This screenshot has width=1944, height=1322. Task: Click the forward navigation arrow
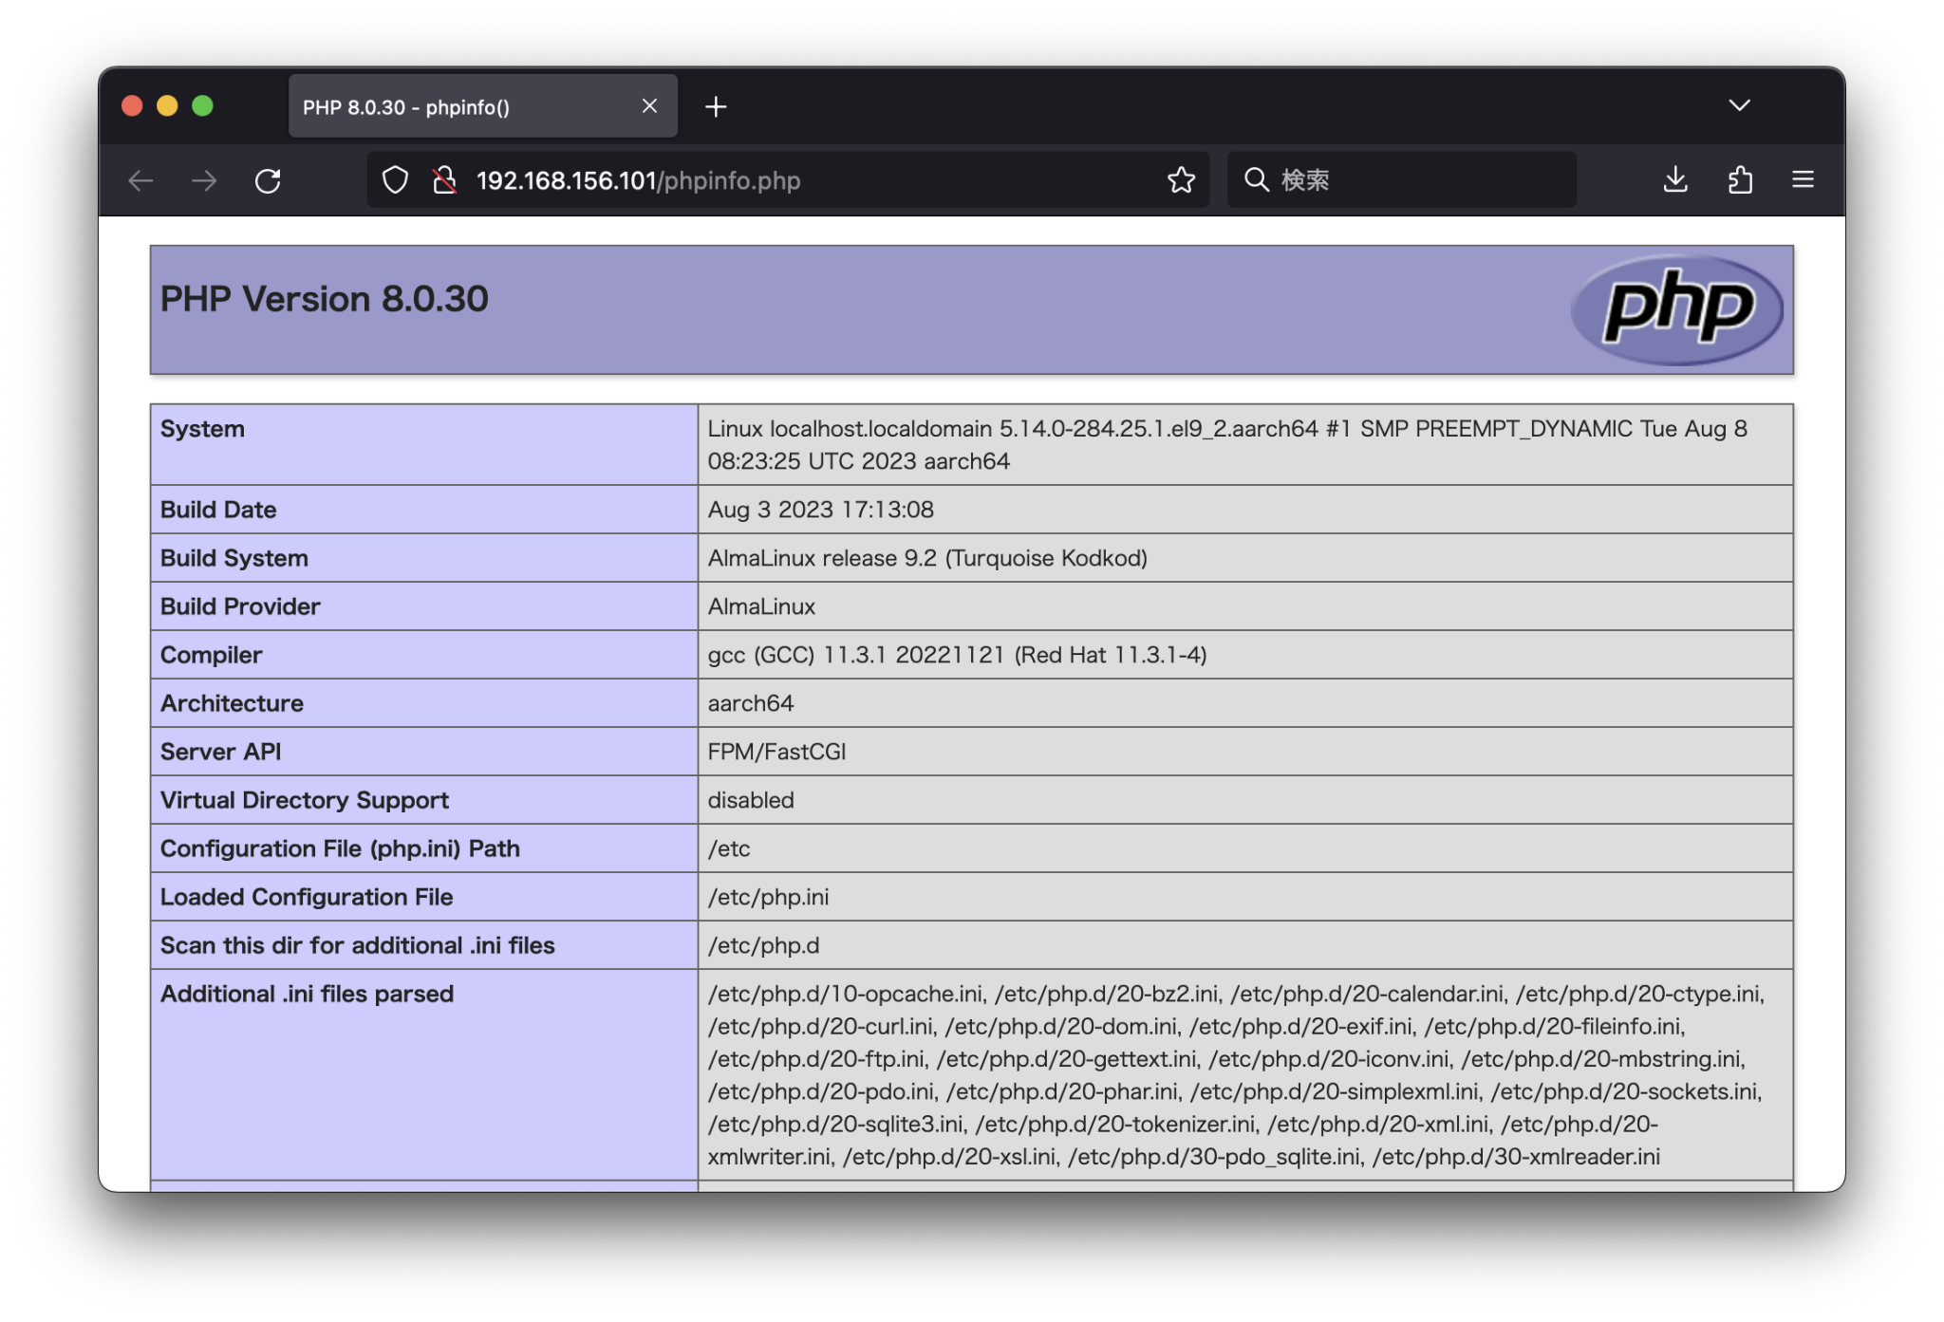click(x=204, y=180)
